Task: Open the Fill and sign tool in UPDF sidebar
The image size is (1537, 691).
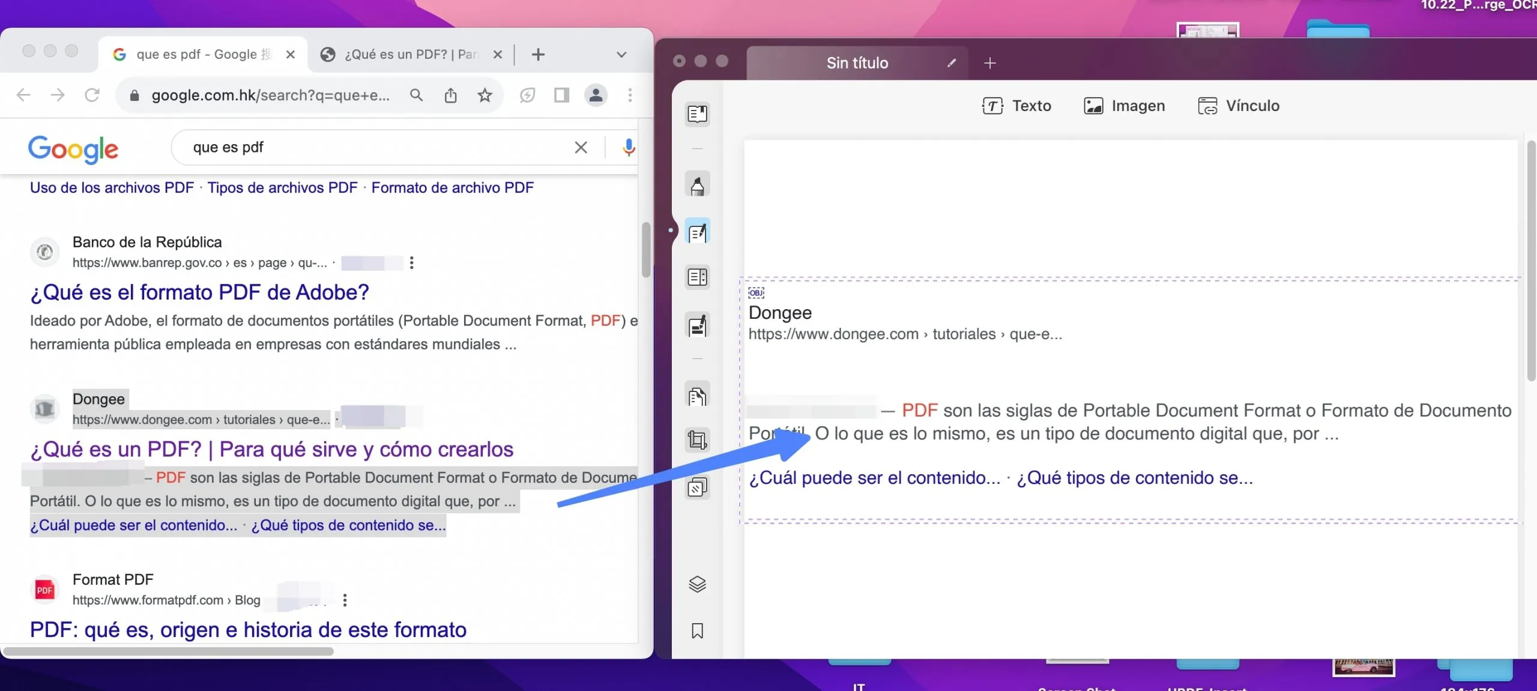Action: [x=697, y=325]
